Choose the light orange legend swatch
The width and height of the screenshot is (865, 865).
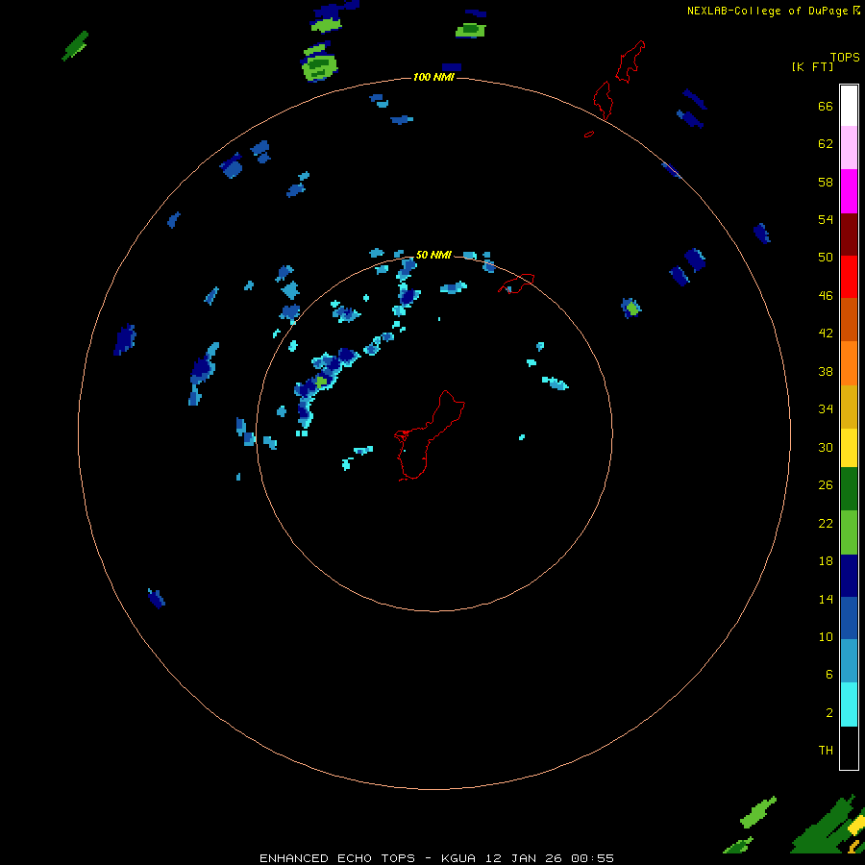[x=849, y=363]
